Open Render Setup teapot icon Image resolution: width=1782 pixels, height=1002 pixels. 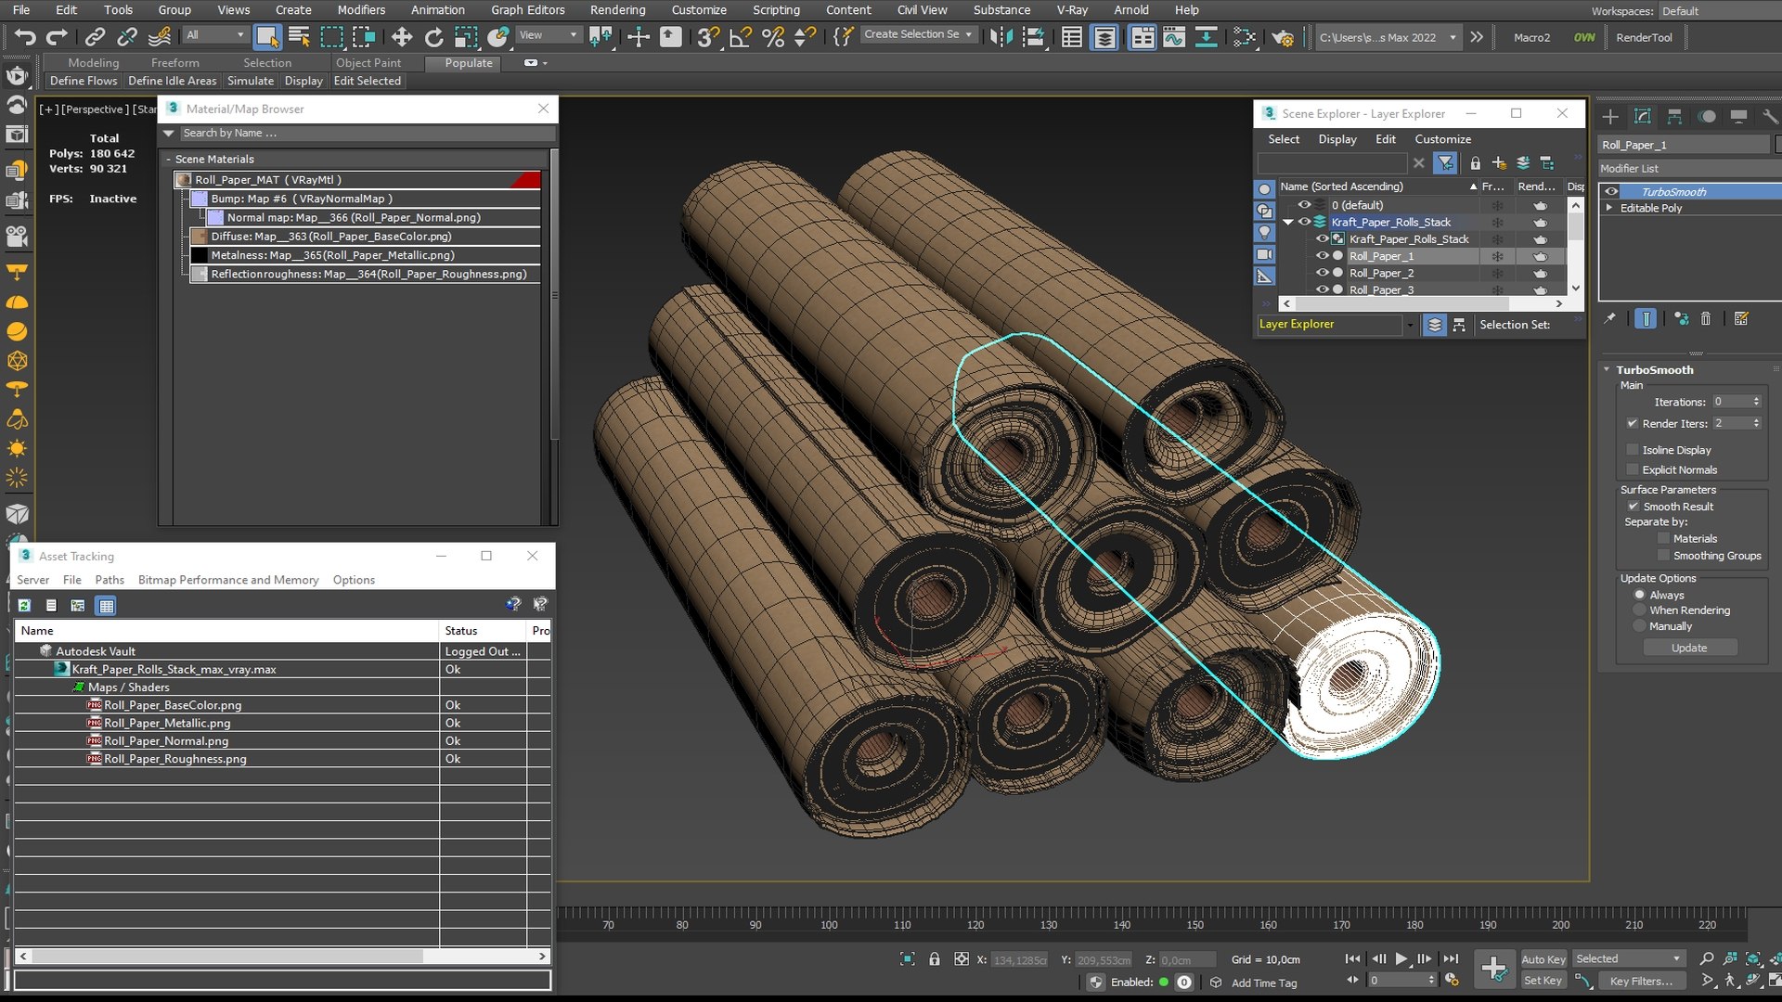tap(1283, 37)
